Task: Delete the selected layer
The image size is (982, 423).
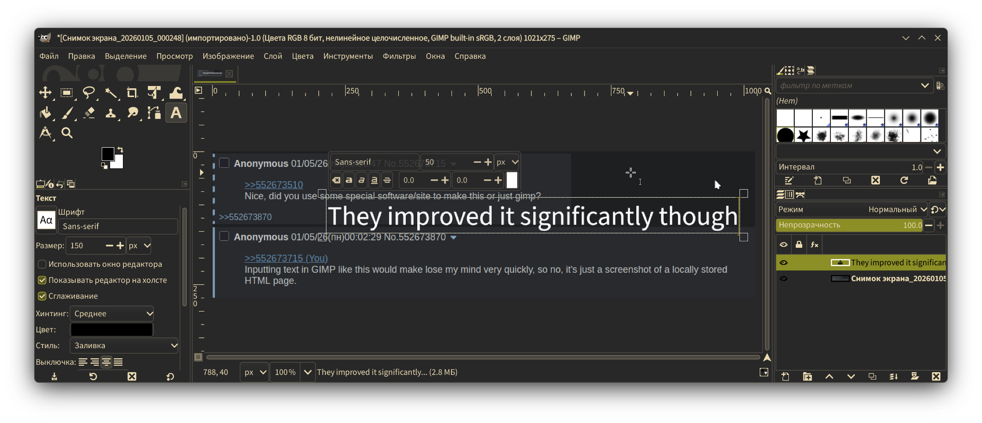Action: coord(936,376)
